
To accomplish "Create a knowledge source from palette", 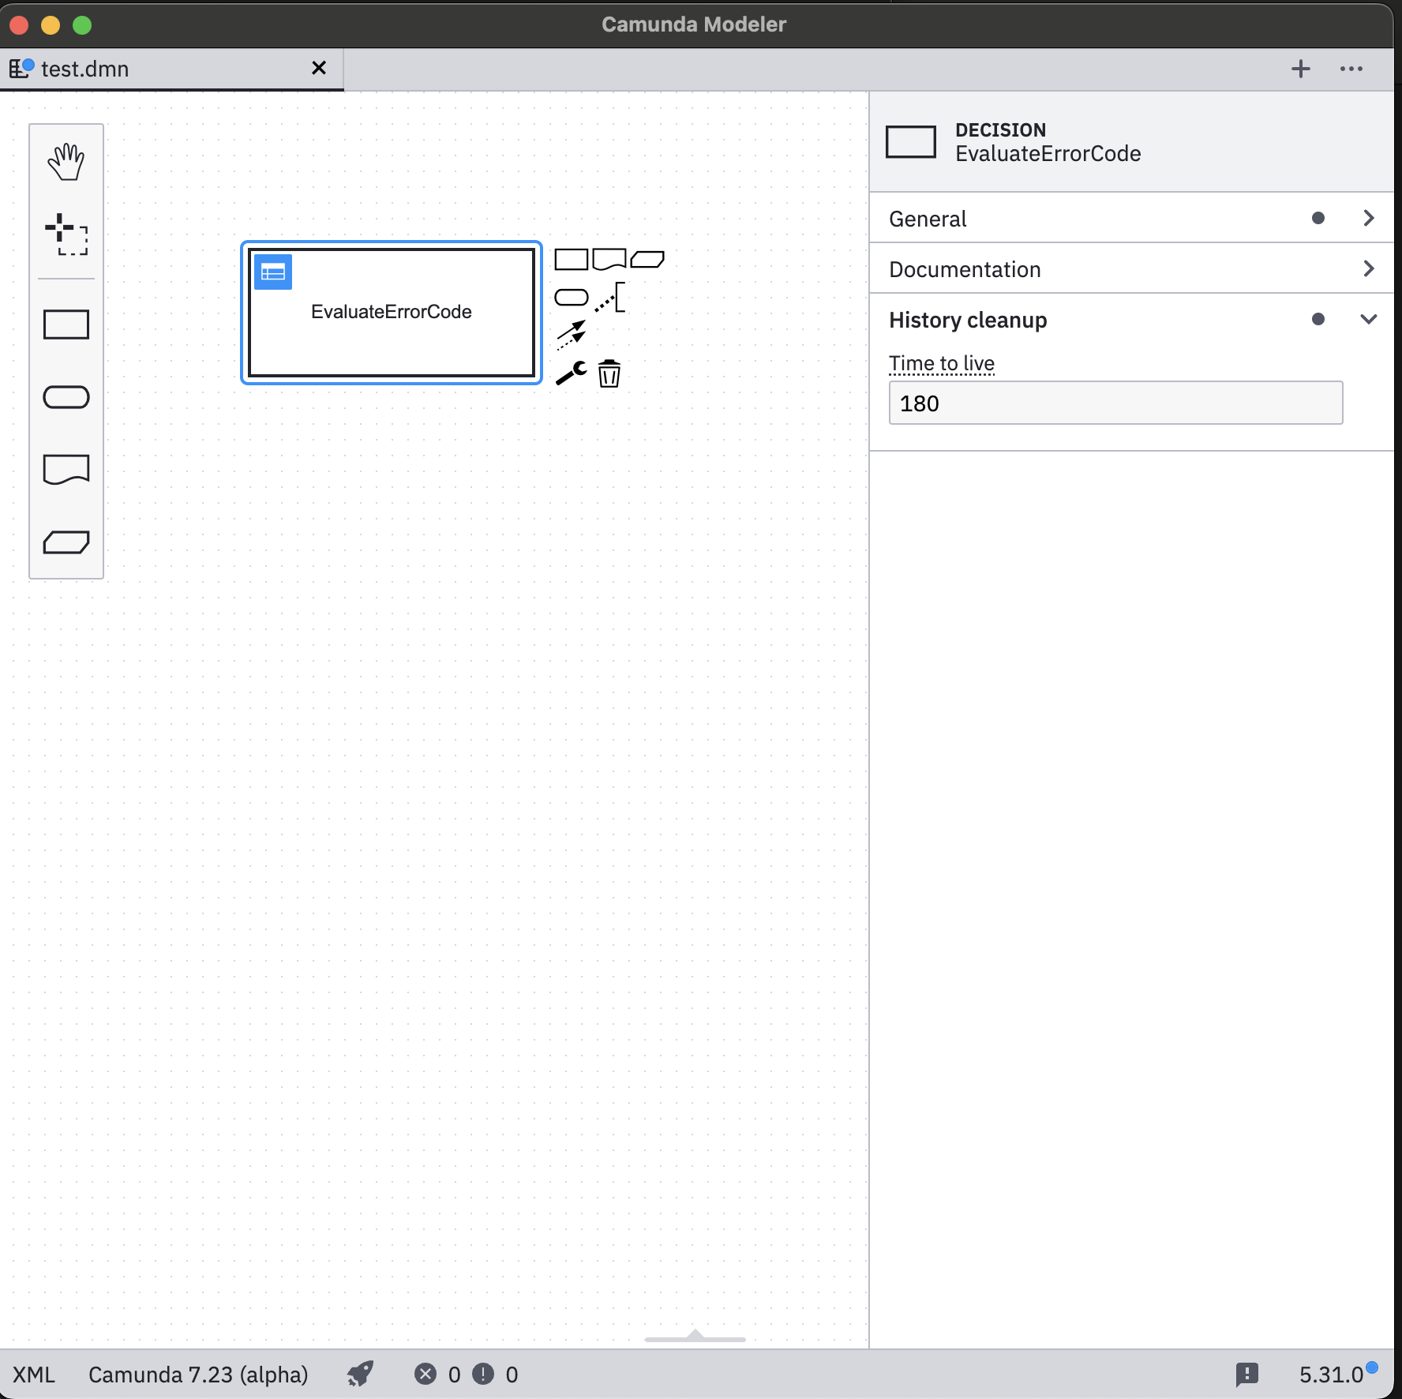I will point(66,469).
